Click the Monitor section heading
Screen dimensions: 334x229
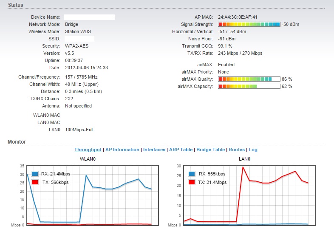click(x=17, y=141)
